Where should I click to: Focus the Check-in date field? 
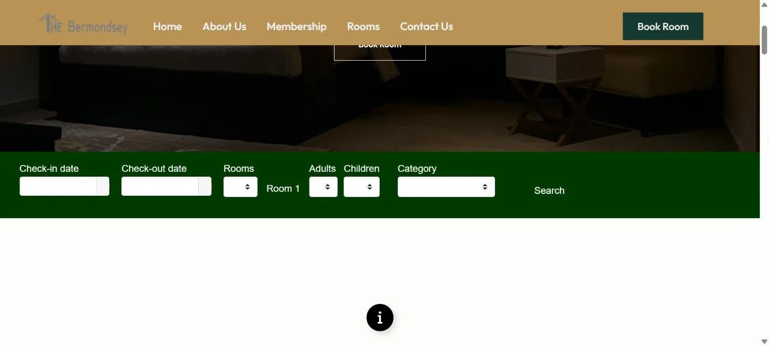click(x=58, y=186)
